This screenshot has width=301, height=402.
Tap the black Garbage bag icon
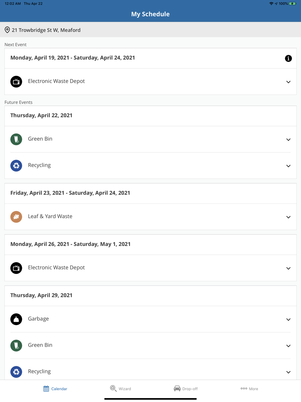(x=16, y=319)
